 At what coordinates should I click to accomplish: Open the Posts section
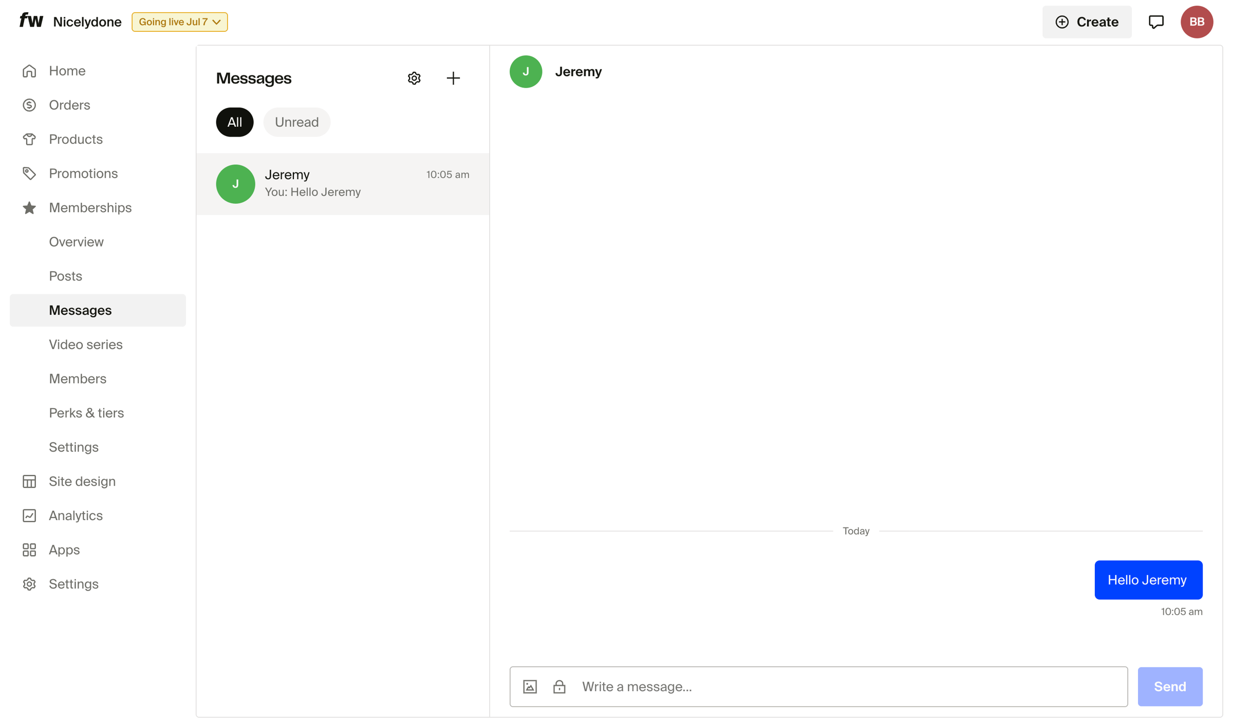[66, 276]
